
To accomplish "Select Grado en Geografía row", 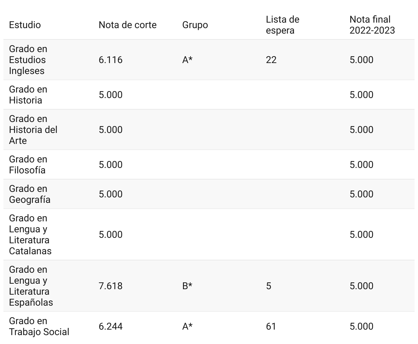I will (x=29, y=194).
